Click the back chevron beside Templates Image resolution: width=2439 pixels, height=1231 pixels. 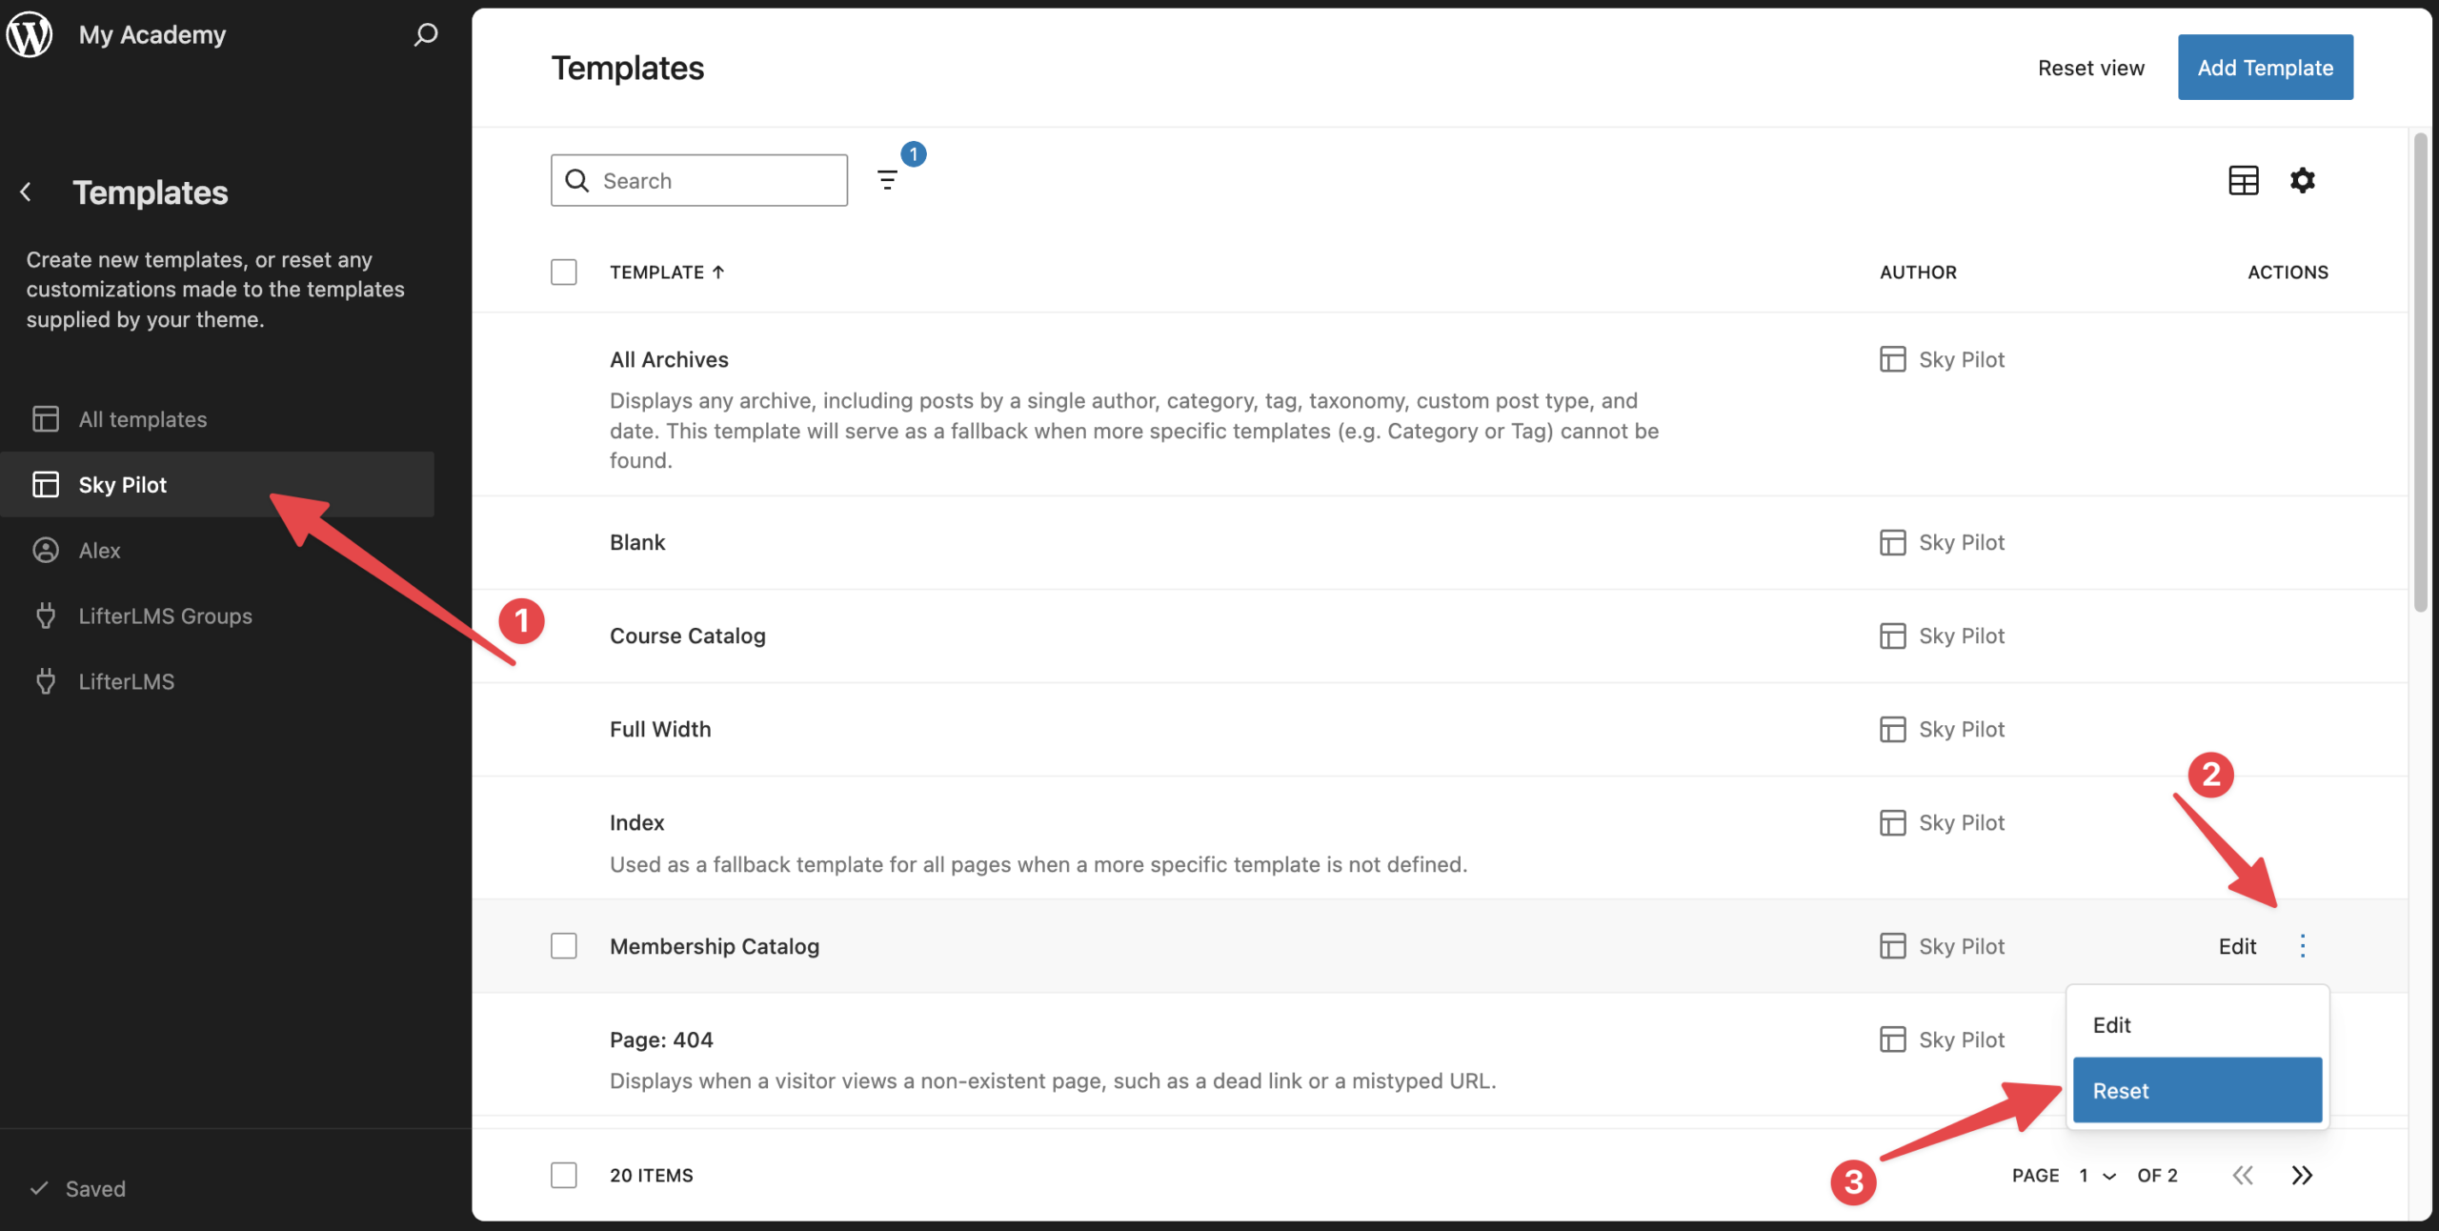pos(27,192)
